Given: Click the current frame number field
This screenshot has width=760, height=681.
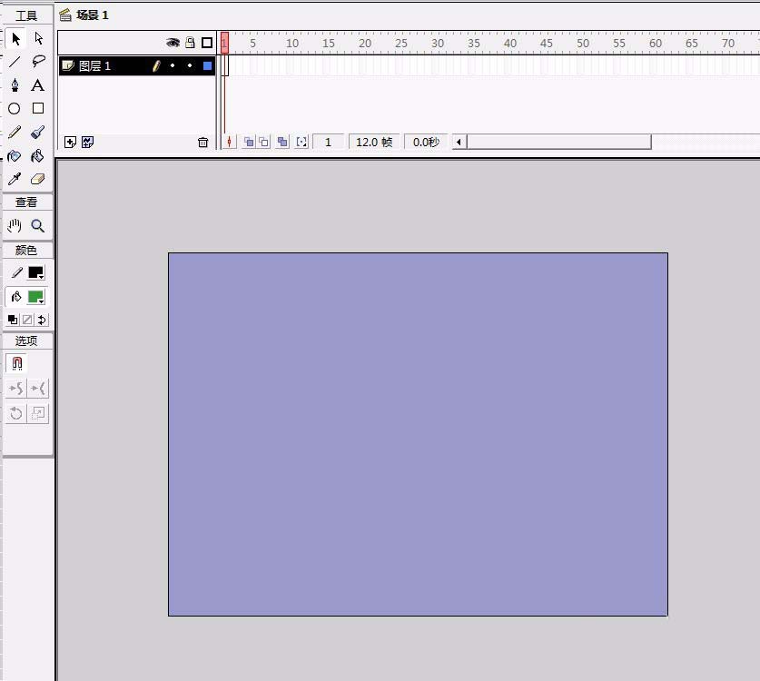Looking at the screenshot, I should click(329, 142).
